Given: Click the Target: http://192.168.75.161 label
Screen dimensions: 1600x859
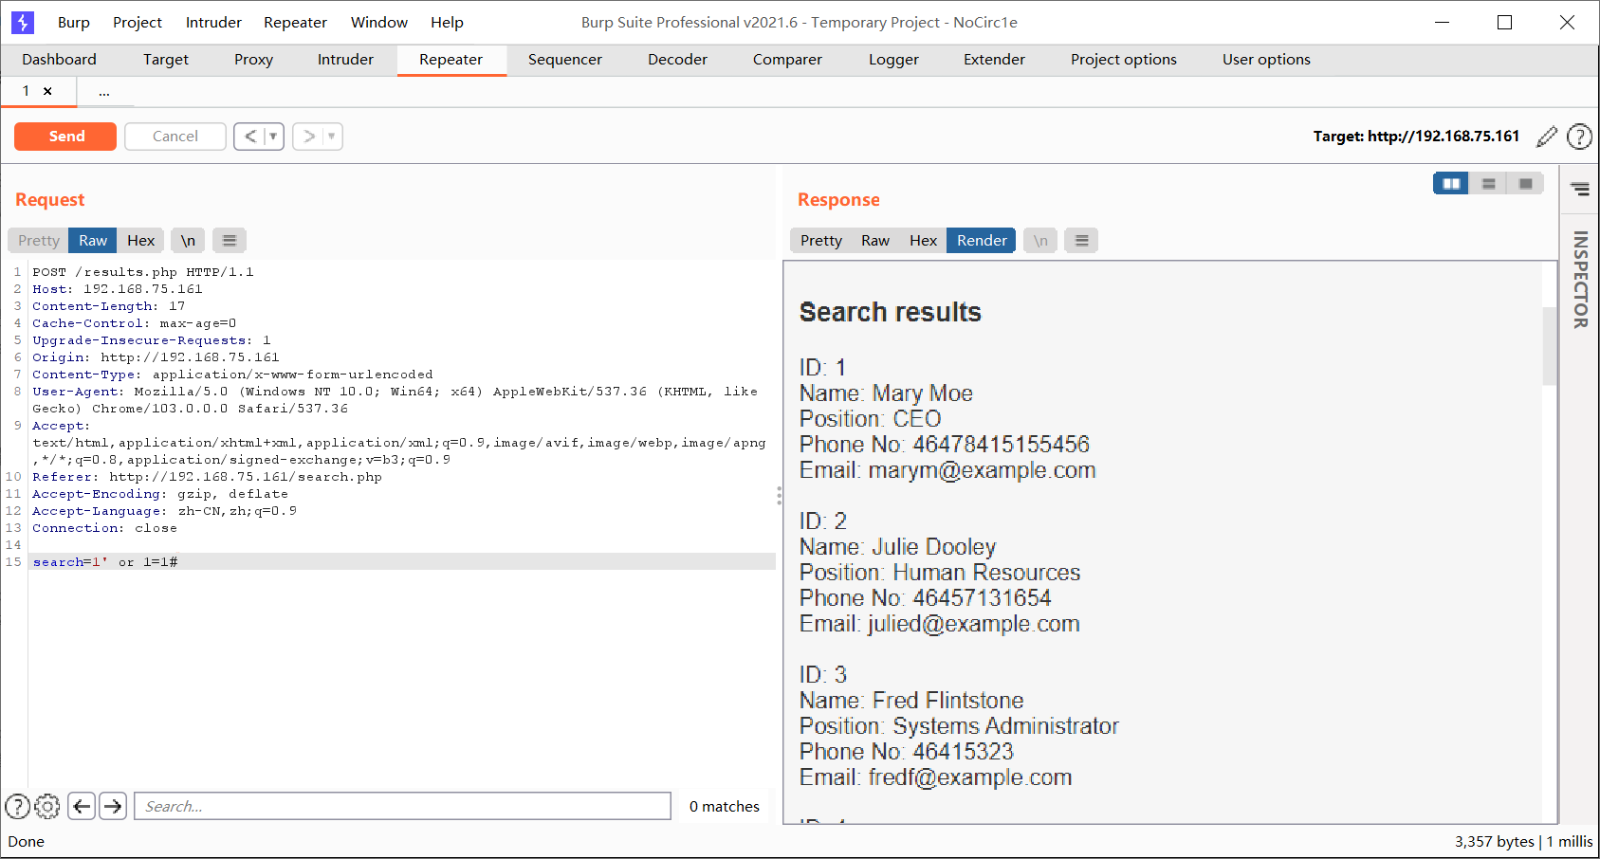Looking at the screenshot, I should [1416, 137].
